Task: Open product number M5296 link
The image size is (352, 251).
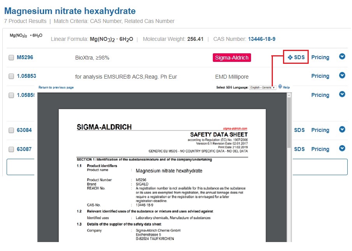Action: tap(25, 57)
